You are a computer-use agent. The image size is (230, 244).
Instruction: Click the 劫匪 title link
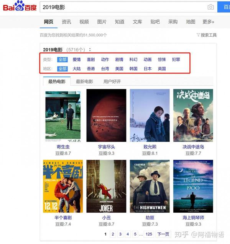(150, 218)
